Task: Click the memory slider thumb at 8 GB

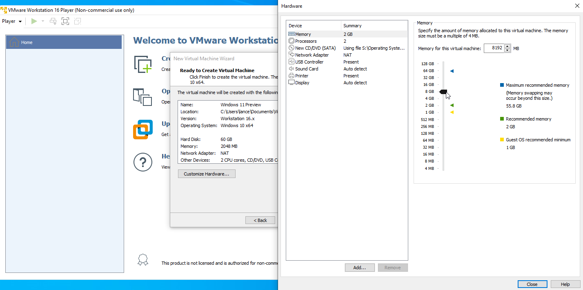Action: (x=443, y=92)
